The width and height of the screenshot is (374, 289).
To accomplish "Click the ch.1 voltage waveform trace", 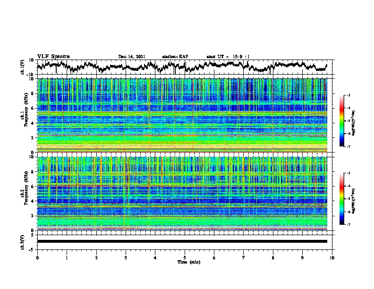I will coord(182,67).
